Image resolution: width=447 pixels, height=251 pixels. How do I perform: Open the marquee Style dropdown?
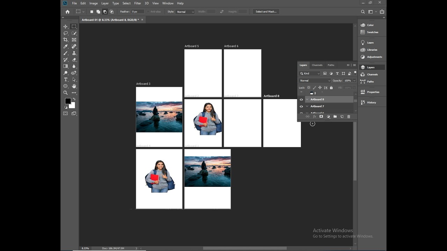click(x=185, y=12)
